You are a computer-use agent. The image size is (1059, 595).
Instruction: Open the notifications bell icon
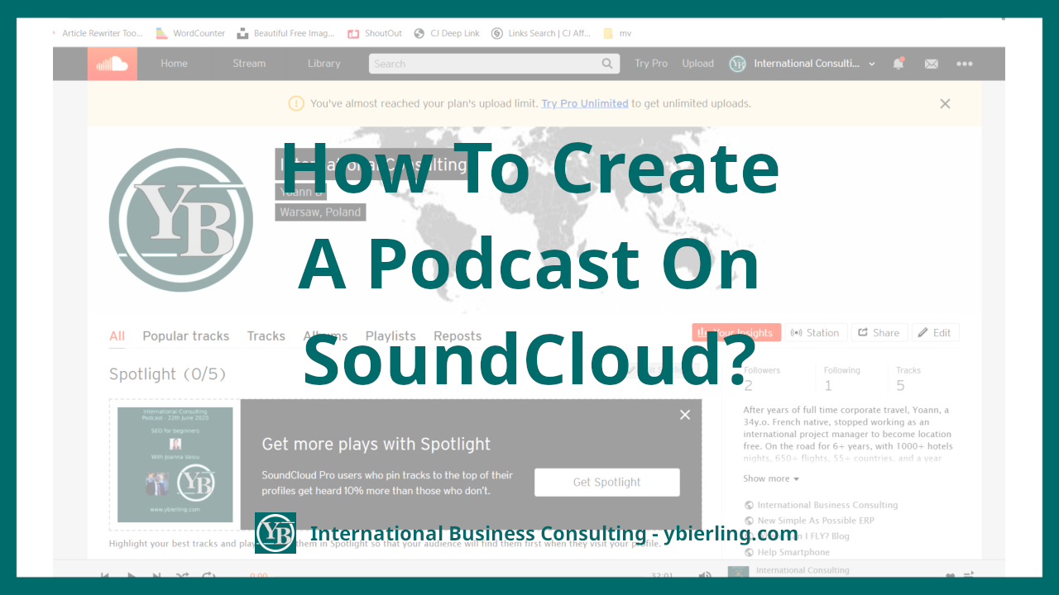tap(898, 64)
